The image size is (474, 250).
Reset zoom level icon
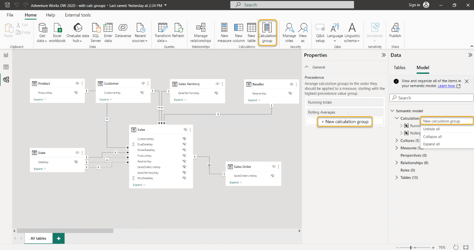pyautogui.click(x=456, y=247)
